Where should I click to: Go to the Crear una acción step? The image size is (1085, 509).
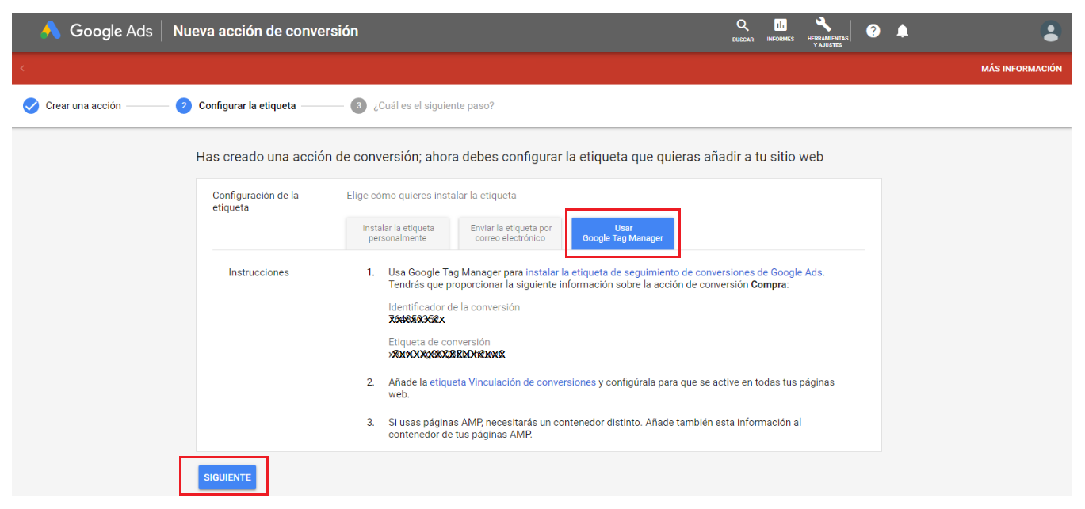[x=83, y=106]
